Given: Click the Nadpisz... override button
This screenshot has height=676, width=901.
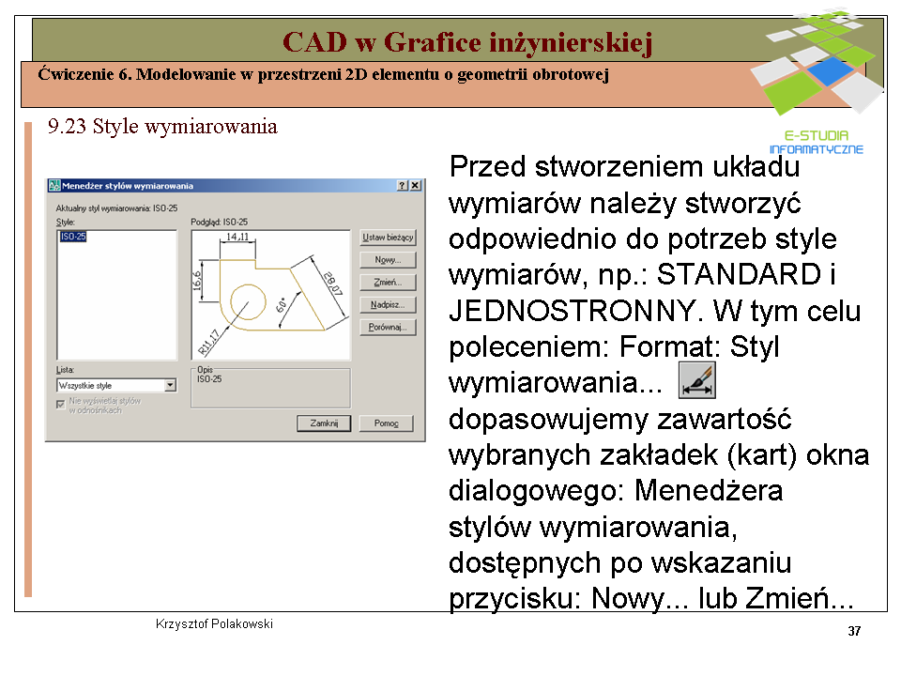Looking at the screenshot, I should pos(388,304).
